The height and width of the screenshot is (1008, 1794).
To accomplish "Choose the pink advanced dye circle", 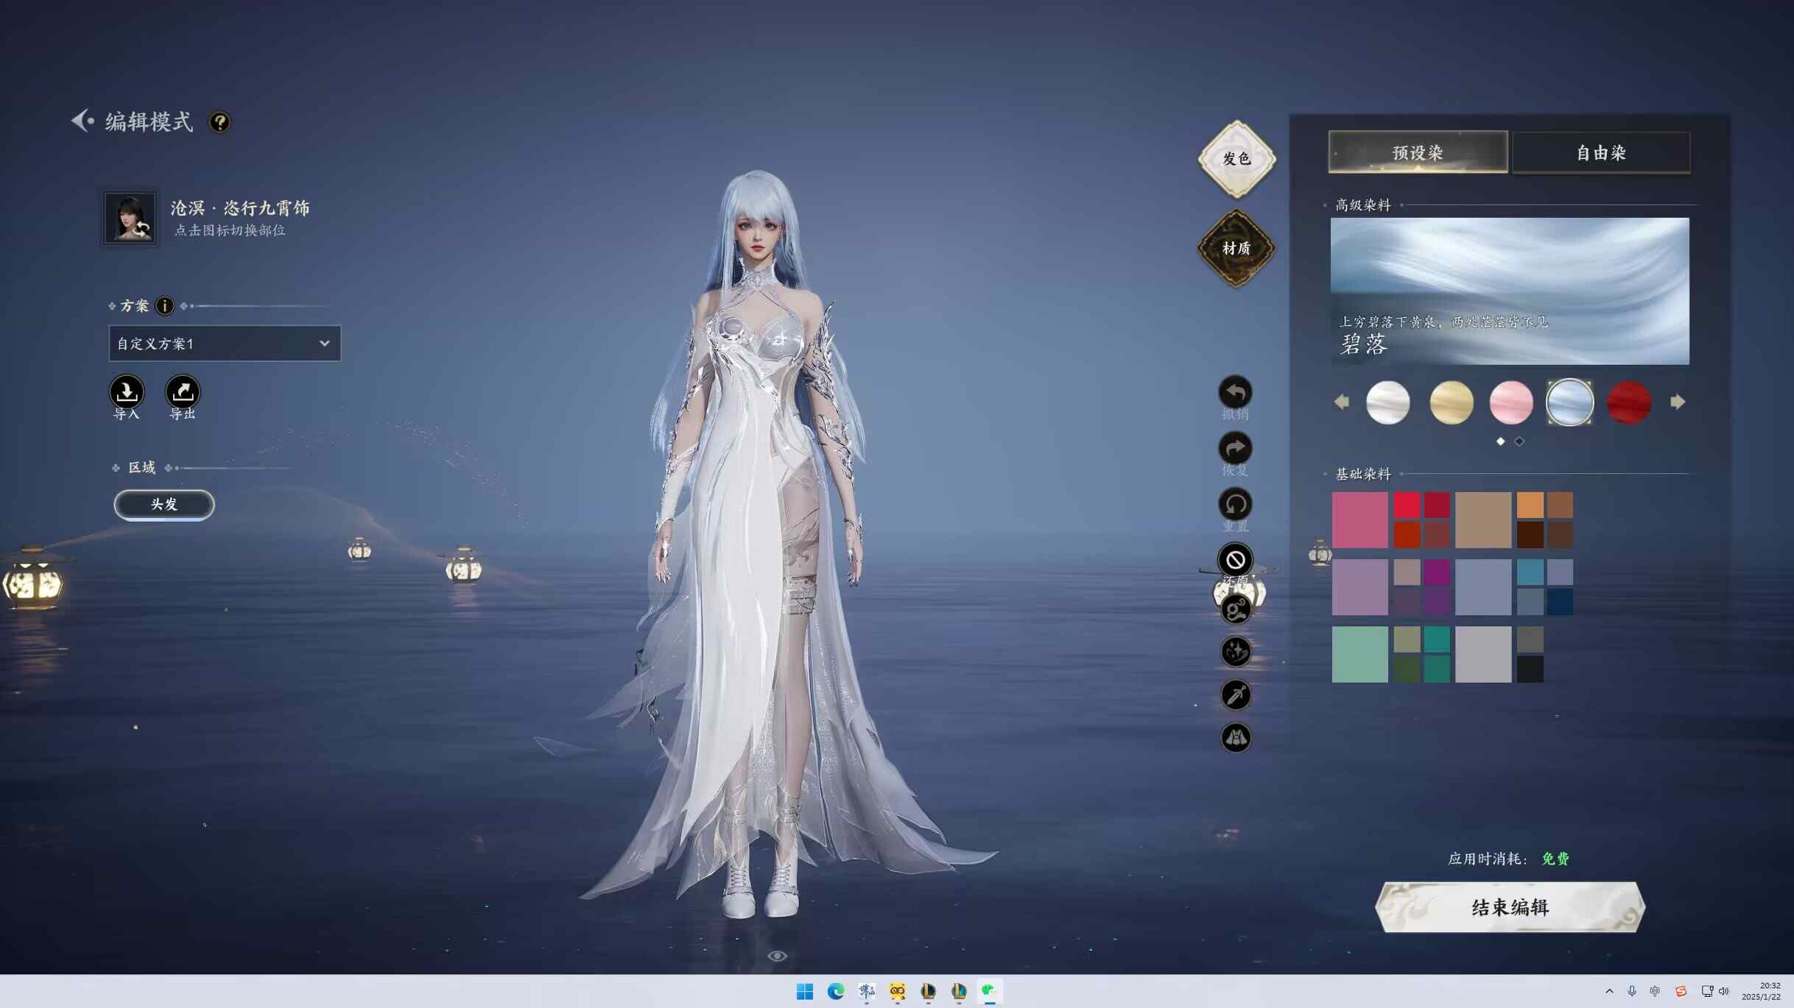I will (1511, 402).
